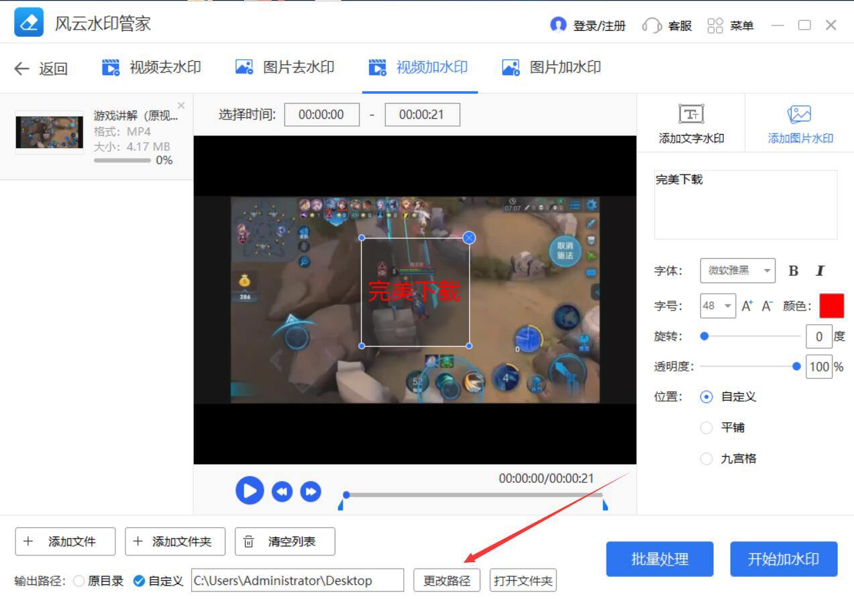Open the font size 48 dropdown
The image size is (854, 599).
(718, 306)
